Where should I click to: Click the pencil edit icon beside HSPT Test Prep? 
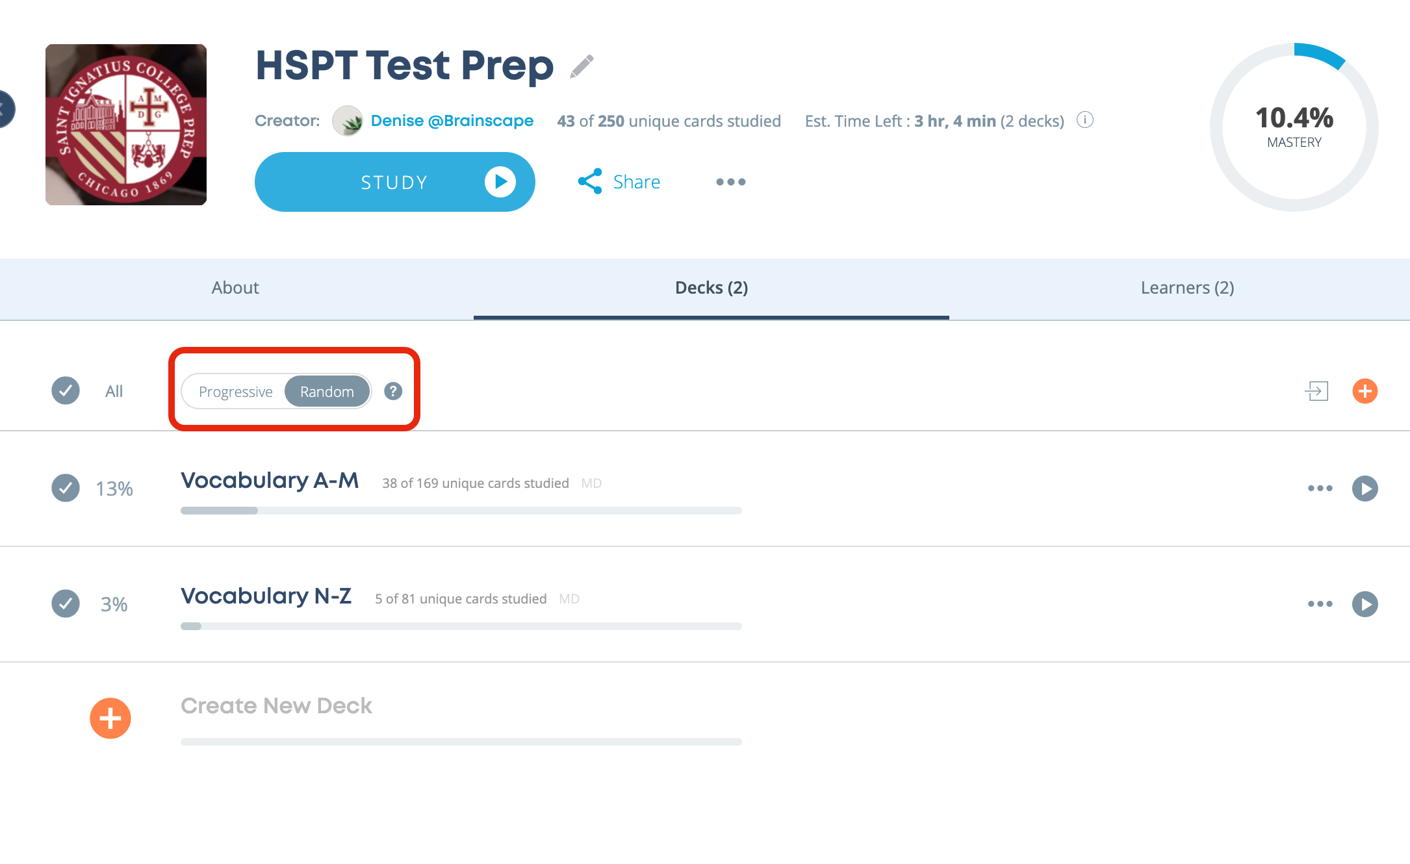pos(582,66)
